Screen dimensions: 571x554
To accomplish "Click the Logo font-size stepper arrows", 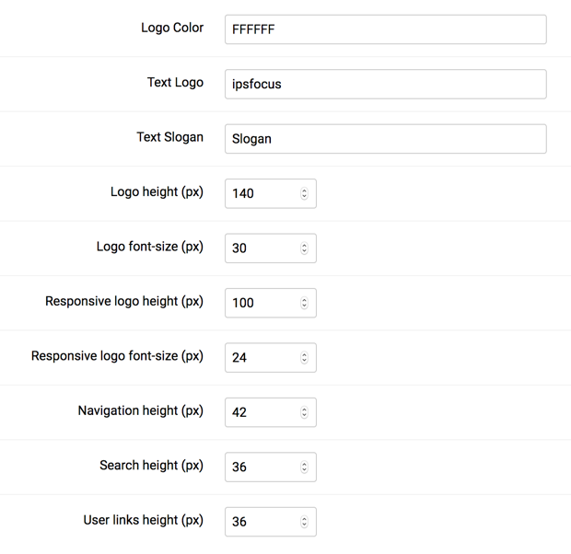I will 304,248.
